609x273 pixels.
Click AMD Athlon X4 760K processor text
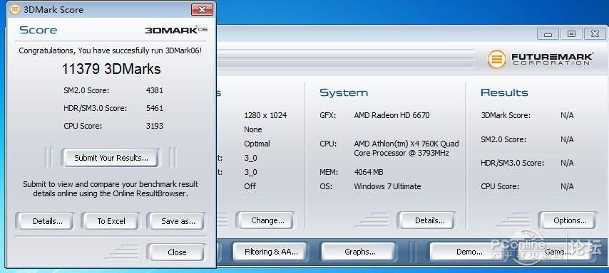pyautogui.click(x=406, y=149)
